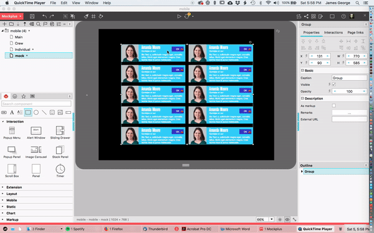
Task: Uncheck the Visible checkbox
Action: tap(334, 85)
